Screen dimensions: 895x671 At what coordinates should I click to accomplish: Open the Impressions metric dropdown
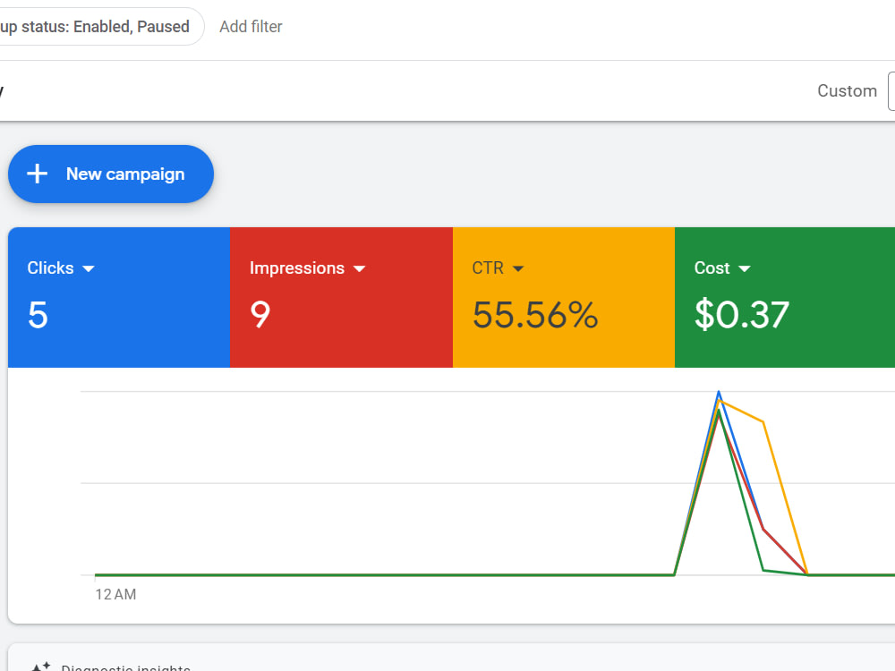point(307,268)
